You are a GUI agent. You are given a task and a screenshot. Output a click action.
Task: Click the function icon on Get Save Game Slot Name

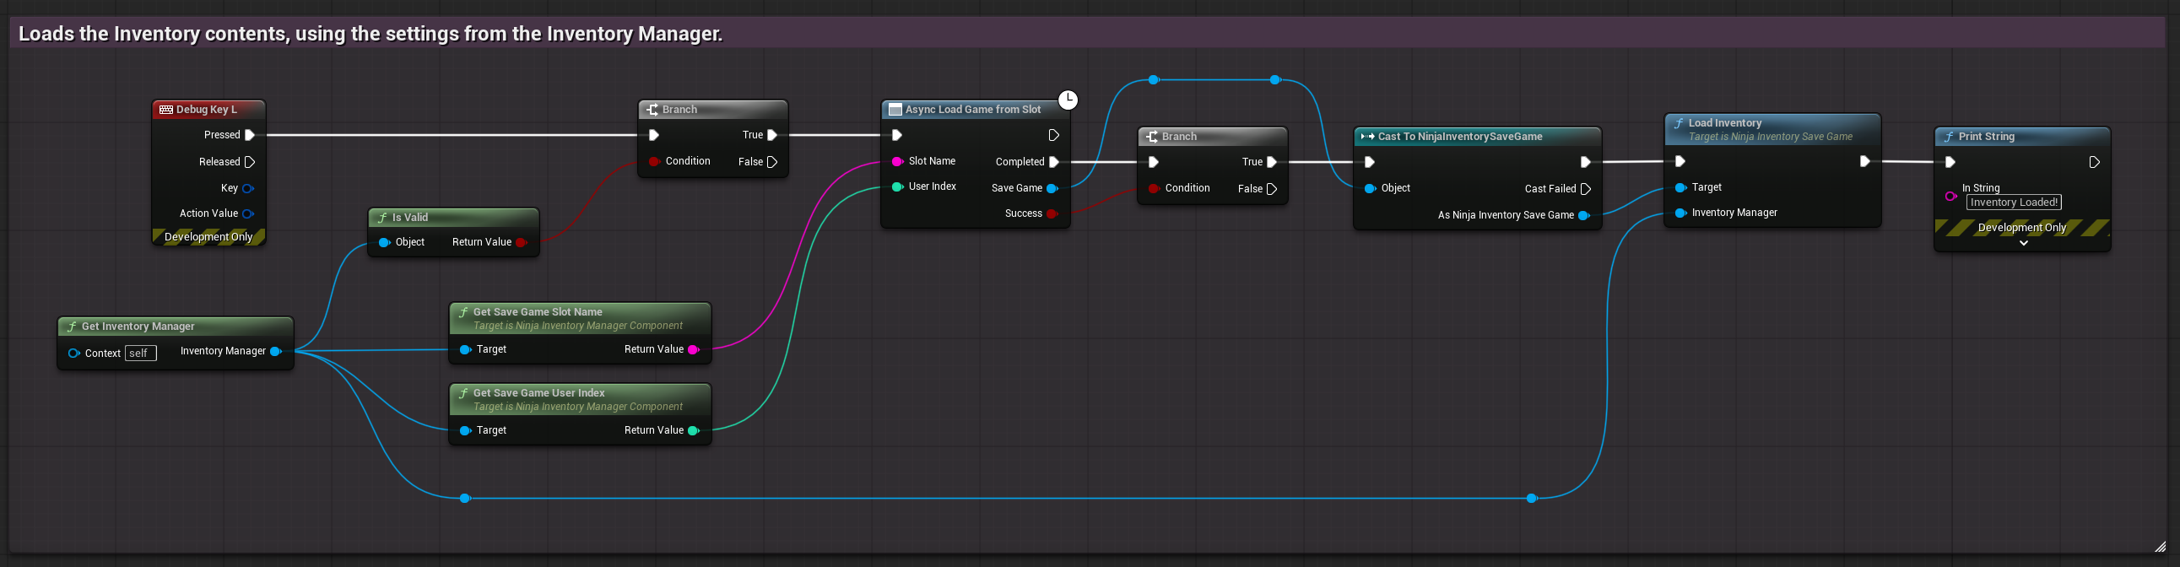[x=463, y=312]
